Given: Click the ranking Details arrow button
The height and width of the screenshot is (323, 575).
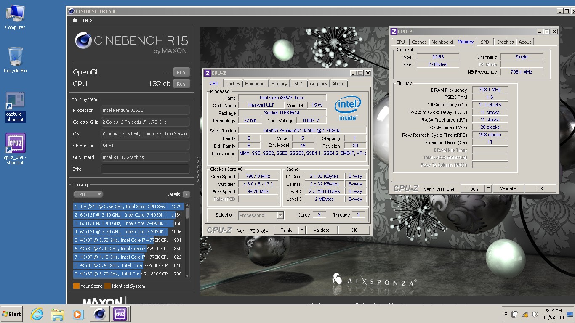Looking at the screenshot, I should coord(186,194).
